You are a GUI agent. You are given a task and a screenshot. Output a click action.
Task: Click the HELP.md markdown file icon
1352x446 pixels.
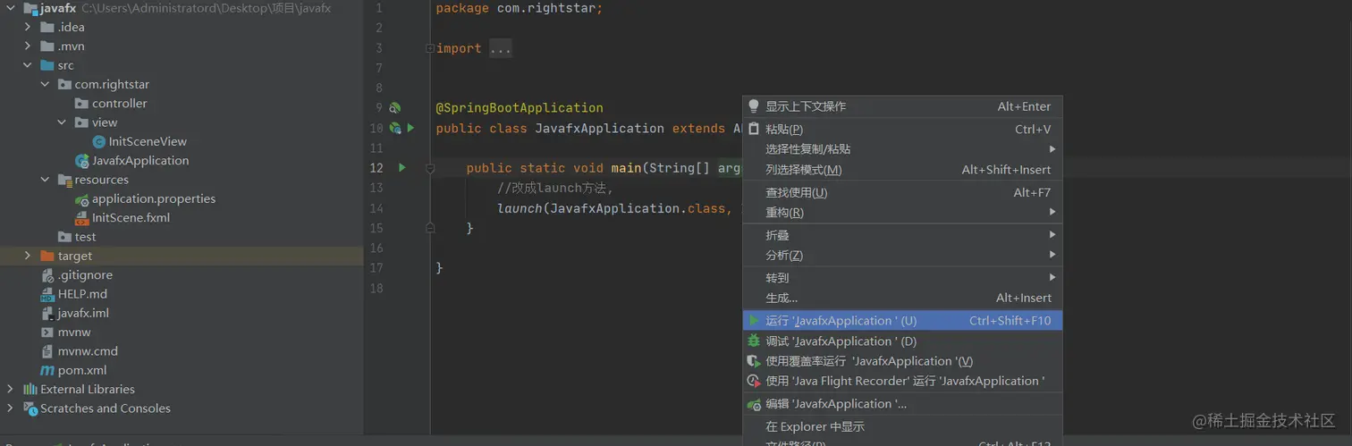click(47, 294)
